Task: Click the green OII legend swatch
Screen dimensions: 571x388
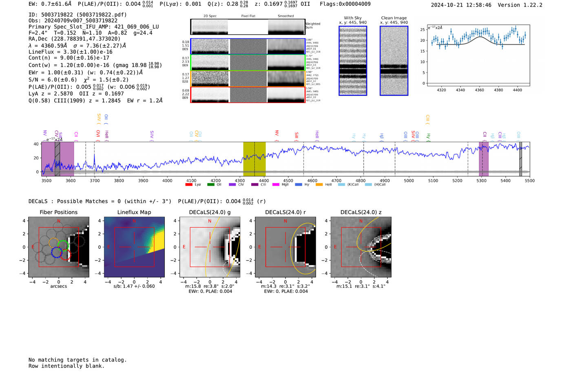Action: 210,184
